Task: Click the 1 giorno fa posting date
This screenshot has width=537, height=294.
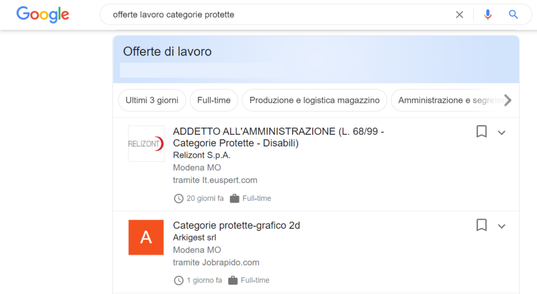Action: coord(204,280)
